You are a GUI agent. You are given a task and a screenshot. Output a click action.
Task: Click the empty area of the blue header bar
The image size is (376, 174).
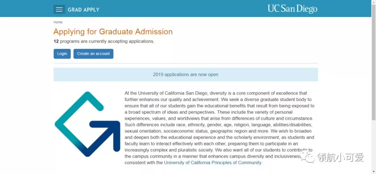click(x=182, y=9)
